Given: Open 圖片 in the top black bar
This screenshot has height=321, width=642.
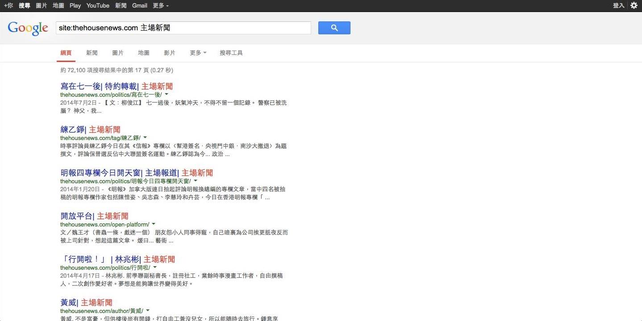Looking at the screenshot, I should (42, 5).
